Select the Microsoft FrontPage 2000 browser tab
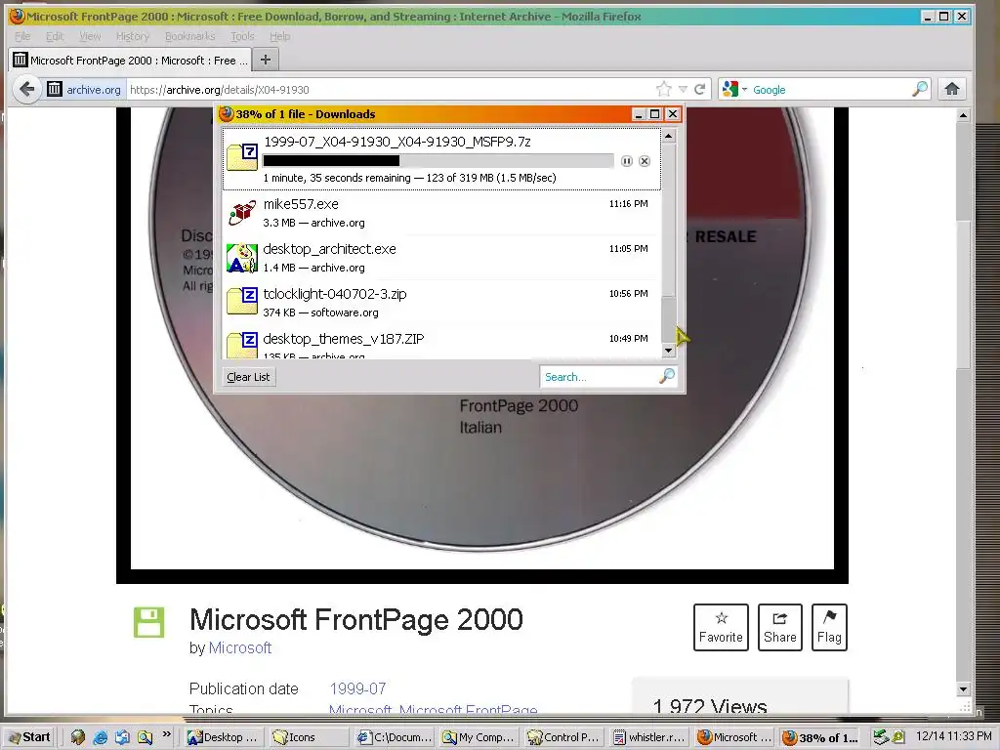1000x750 pixels. 130,60
